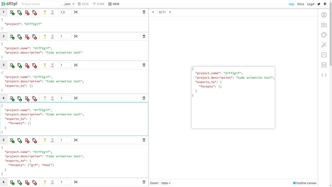Click the duration field of step 2
332x187 pixels.
(66, 36)
